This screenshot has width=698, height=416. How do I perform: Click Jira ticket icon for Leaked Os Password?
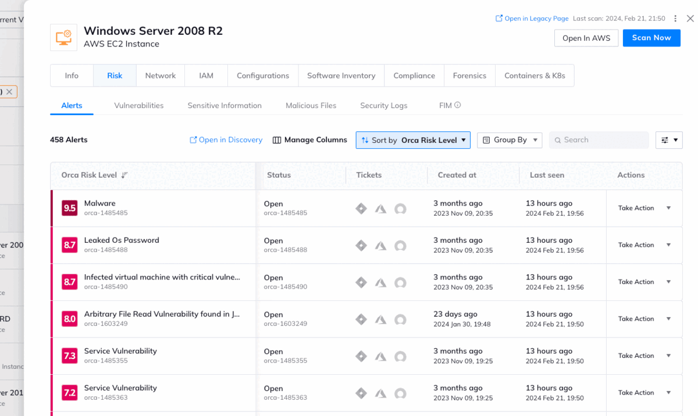pos(361,246)
